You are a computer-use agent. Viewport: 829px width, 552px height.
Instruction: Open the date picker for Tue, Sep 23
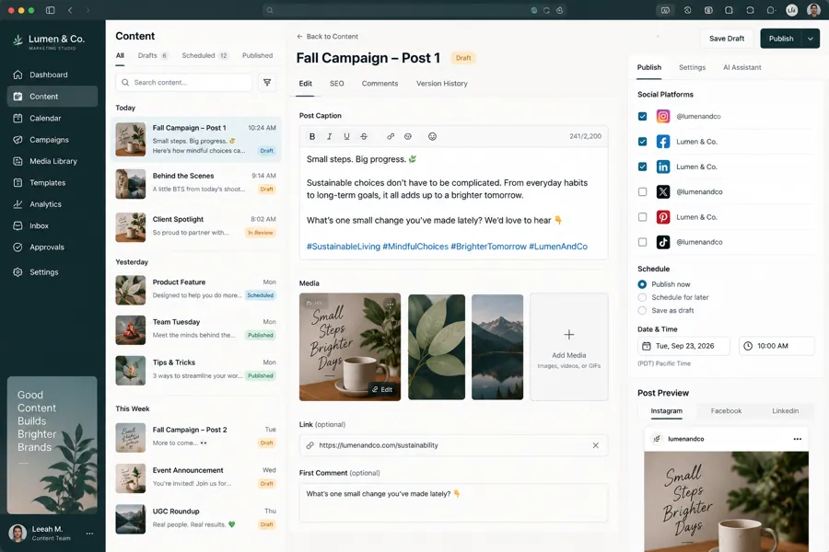pyautogui.click(x=683, y=346)
